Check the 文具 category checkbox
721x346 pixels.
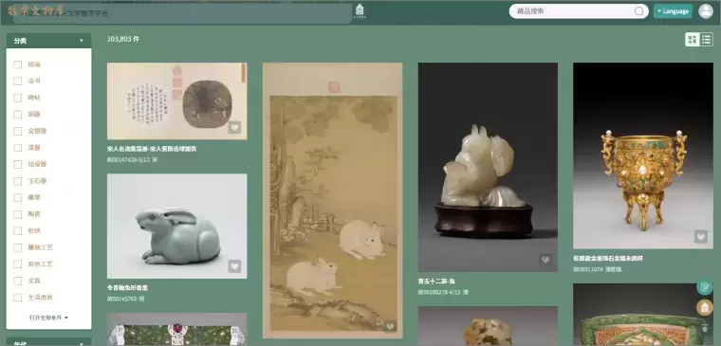[17, 281]
